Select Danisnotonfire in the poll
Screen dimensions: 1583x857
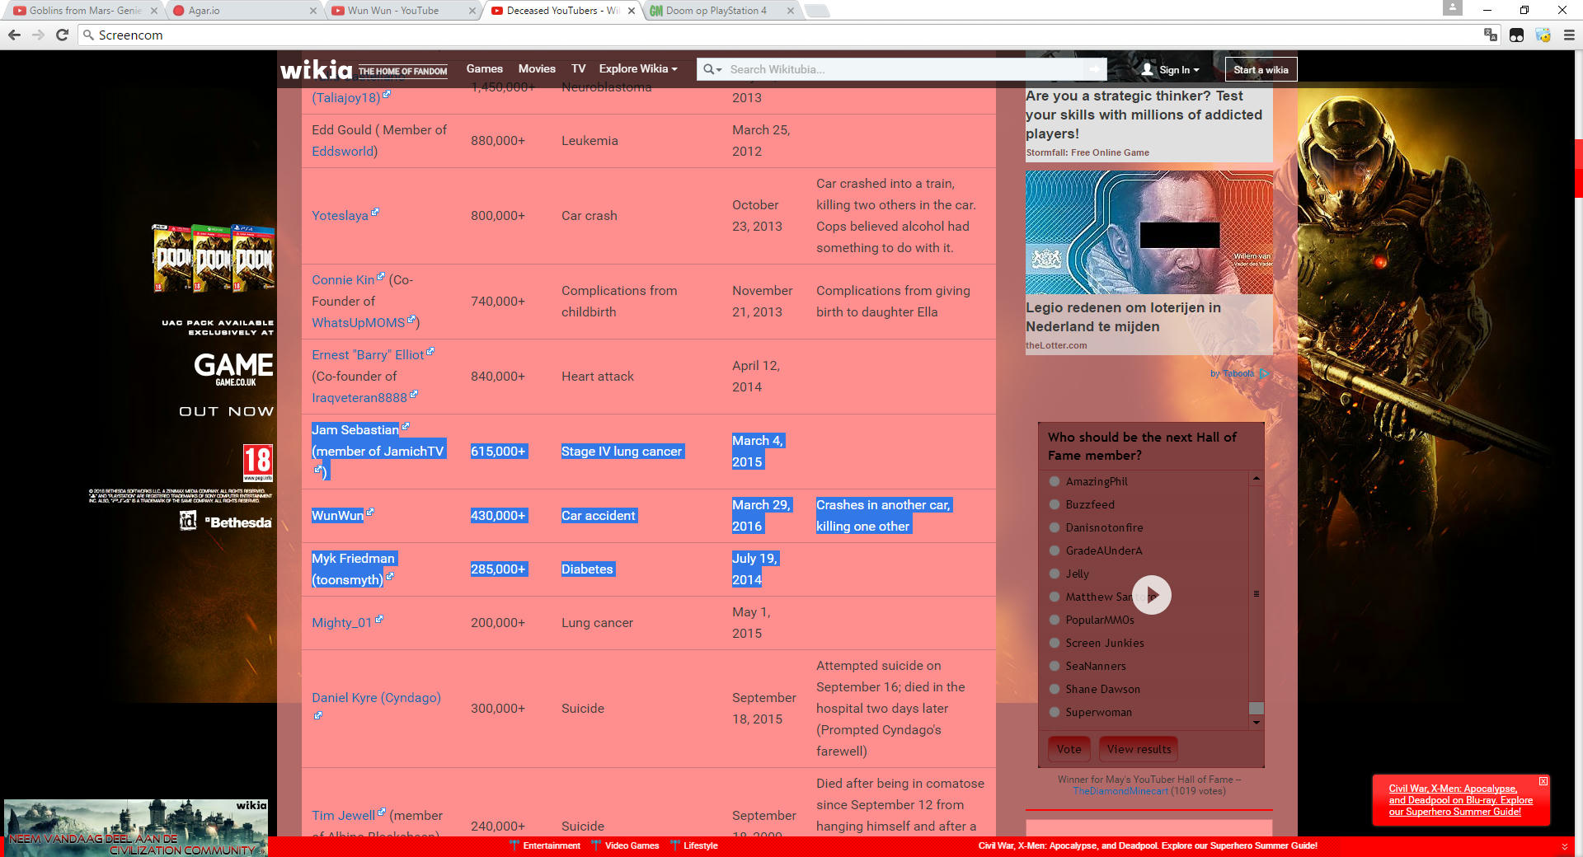(1055, 527)
